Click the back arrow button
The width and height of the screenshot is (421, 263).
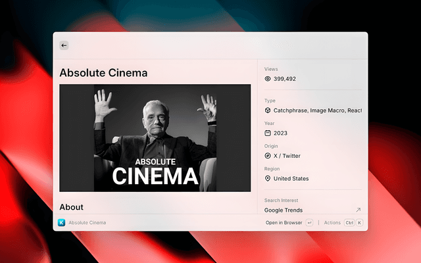[64, 45]
